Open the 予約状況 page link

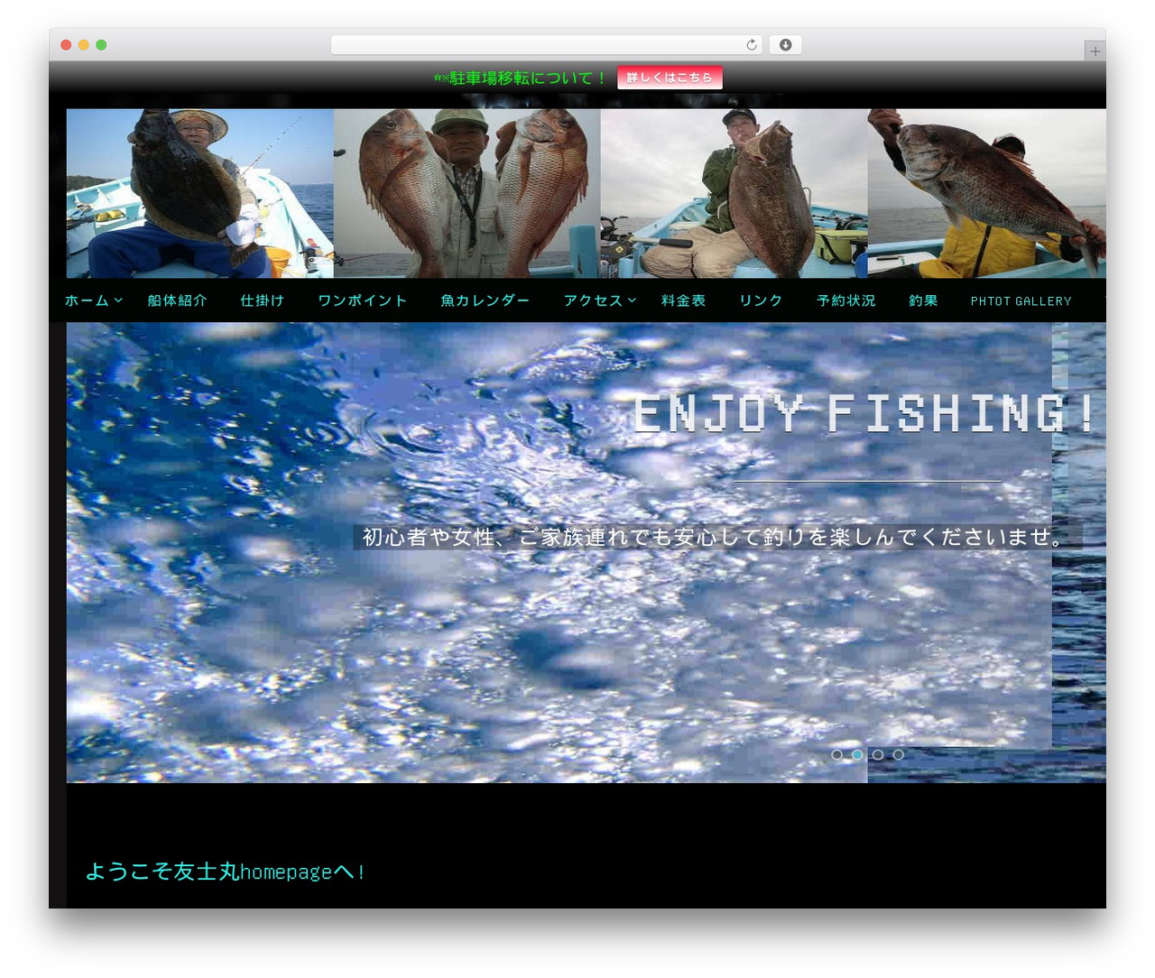coord(846,300)
